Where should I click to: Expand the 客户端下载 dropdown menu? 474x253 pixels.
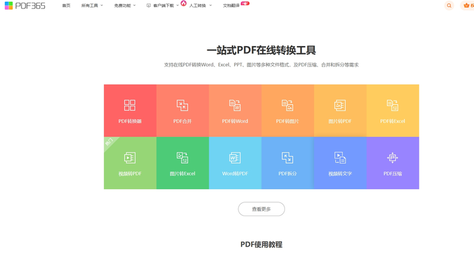163,5
